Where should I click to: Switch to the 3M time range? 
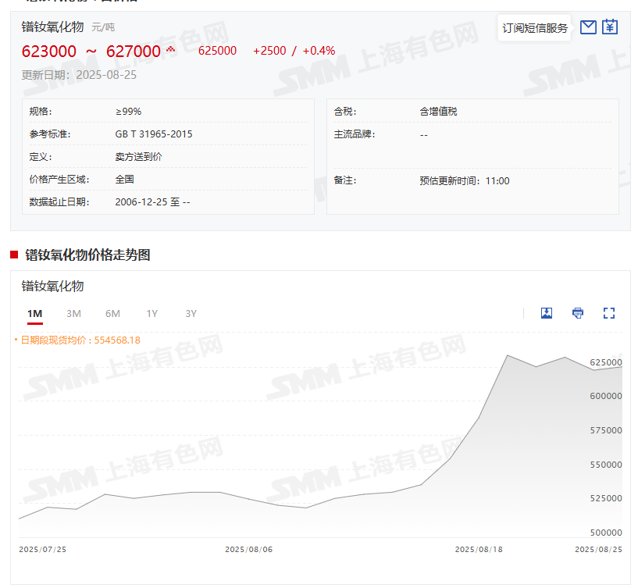73,314
